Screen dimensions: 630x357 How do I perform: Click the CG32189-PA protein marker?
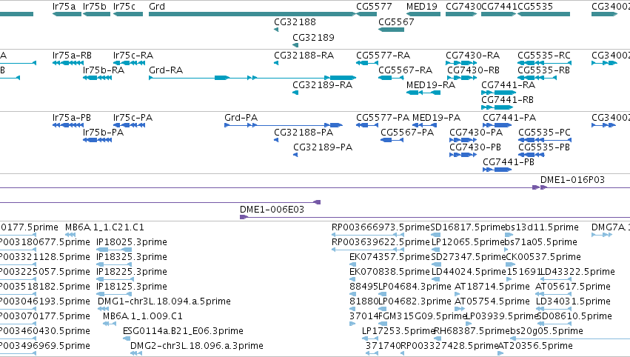tap(295, 155)
